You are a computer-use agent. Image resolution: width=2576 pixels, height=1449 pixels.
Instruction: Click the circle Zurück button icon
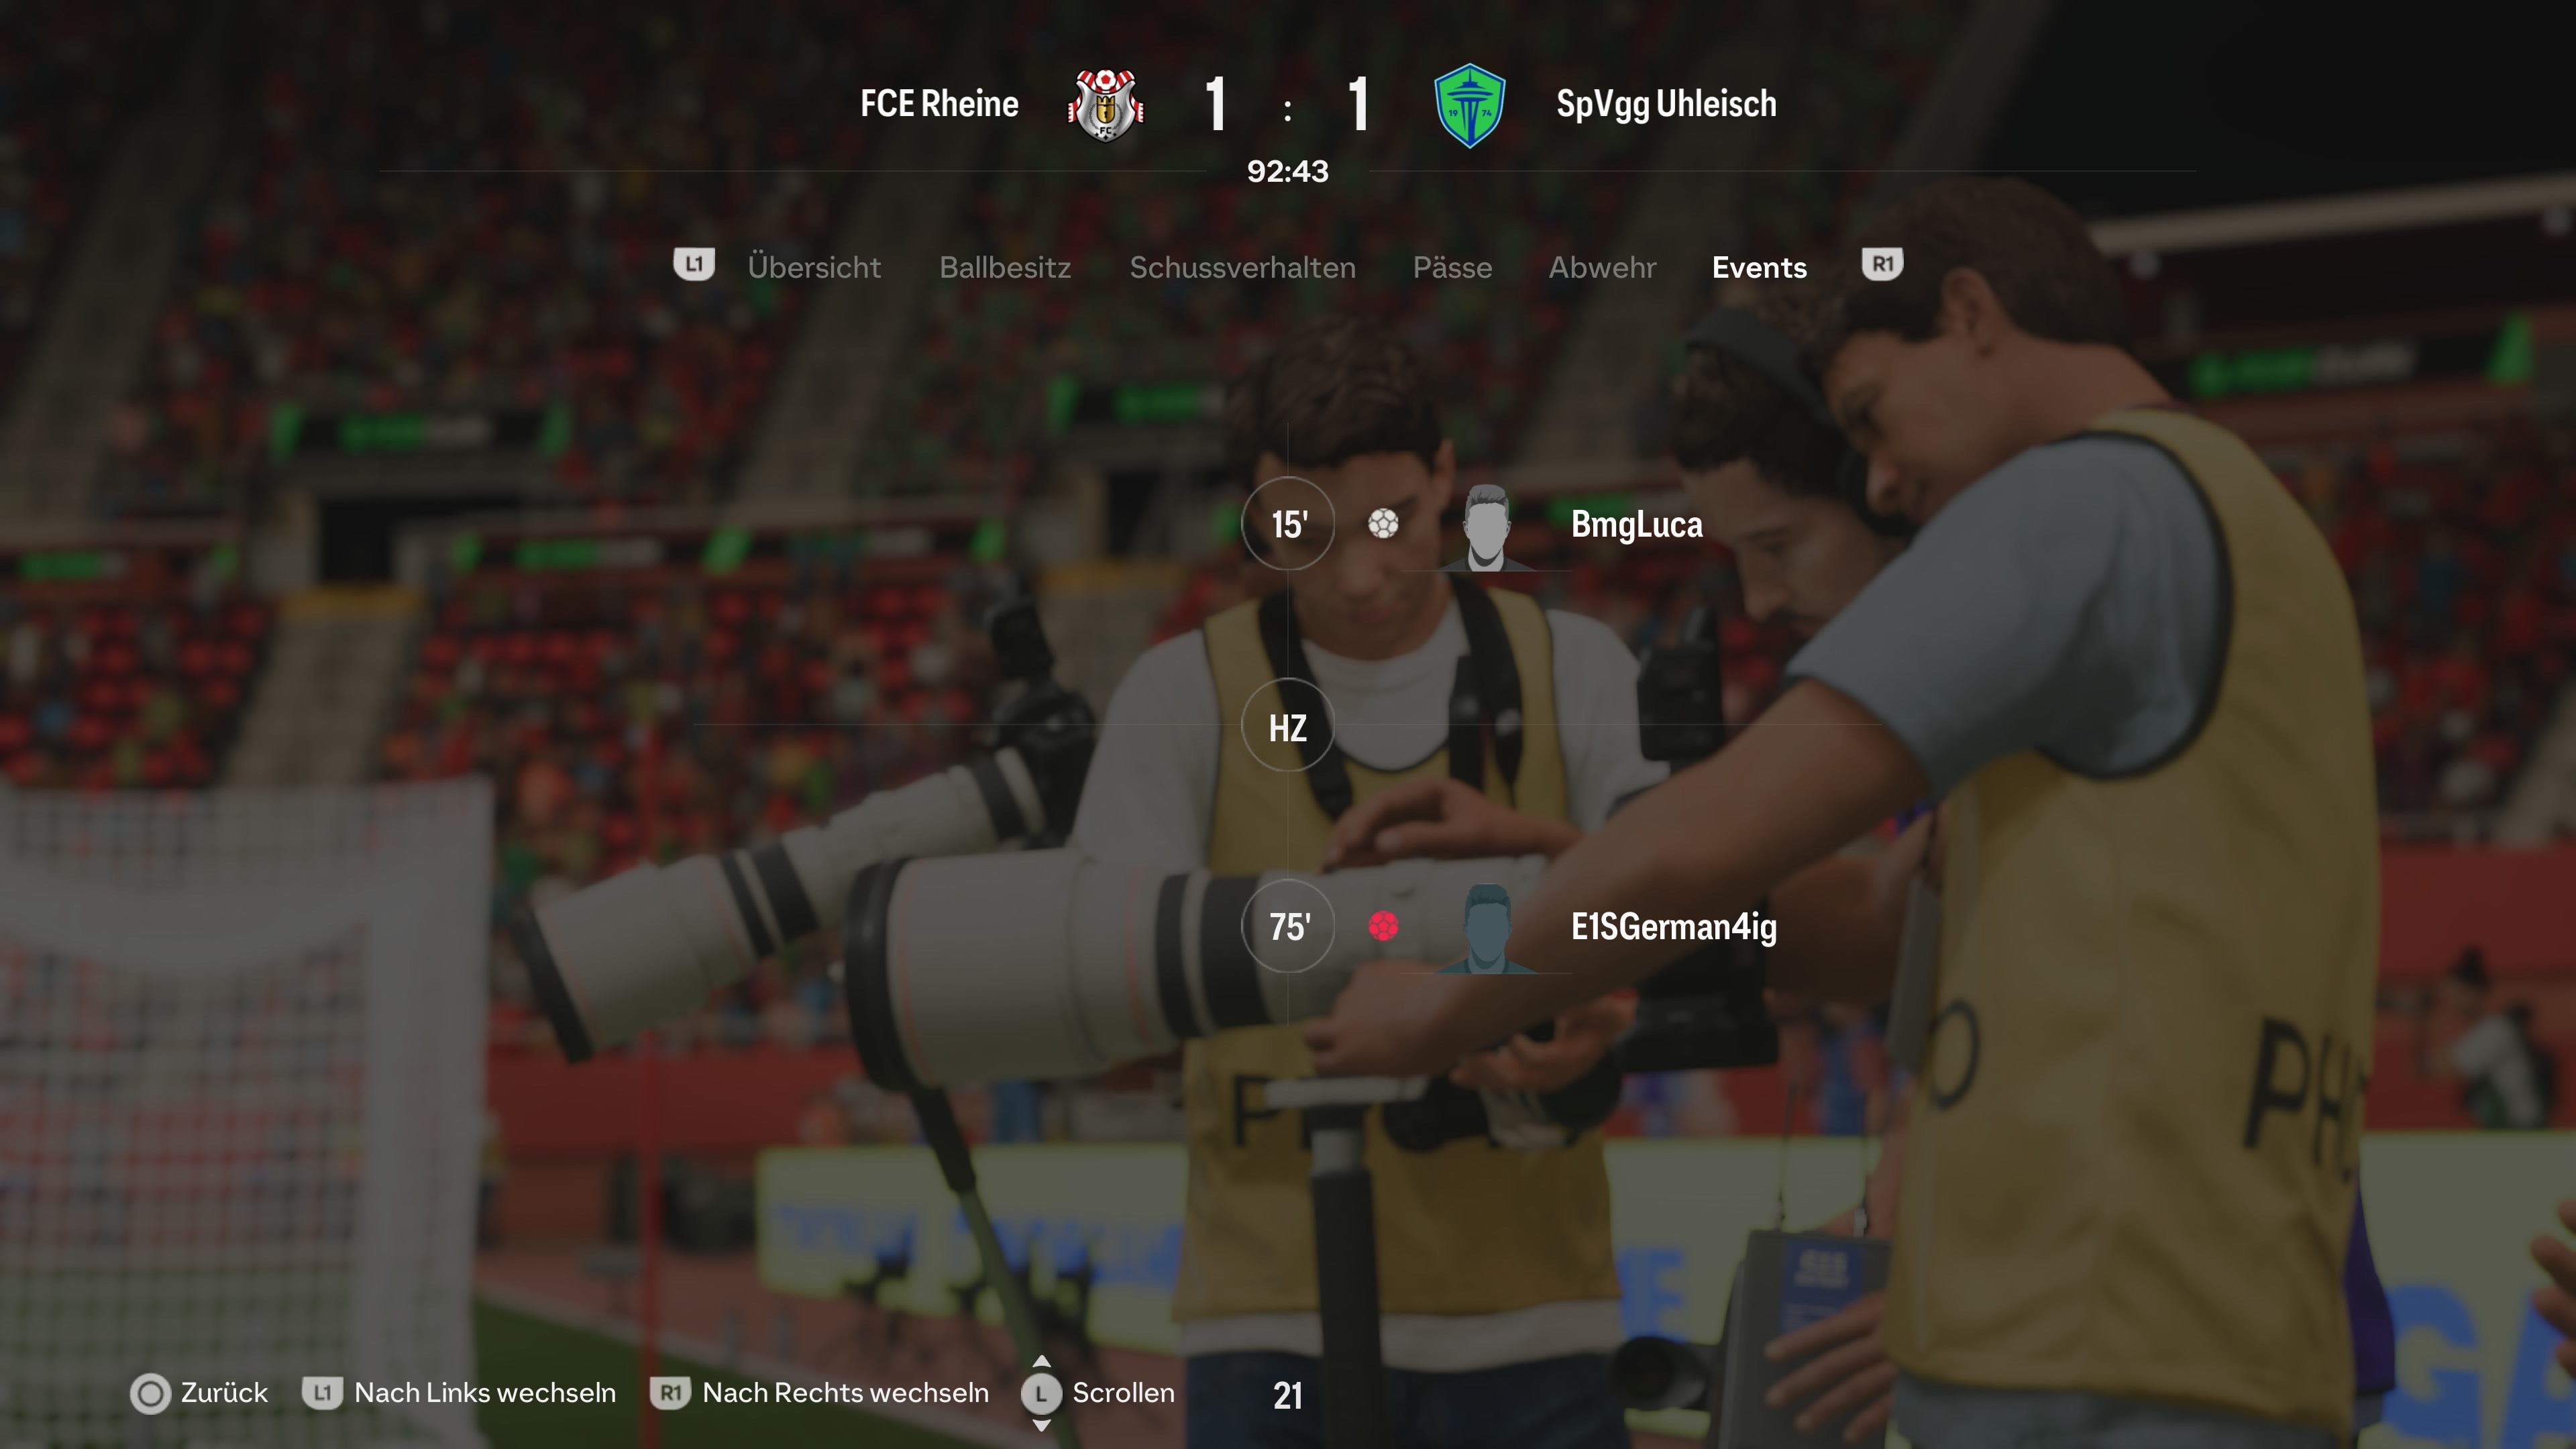(x=151, y=1393)
